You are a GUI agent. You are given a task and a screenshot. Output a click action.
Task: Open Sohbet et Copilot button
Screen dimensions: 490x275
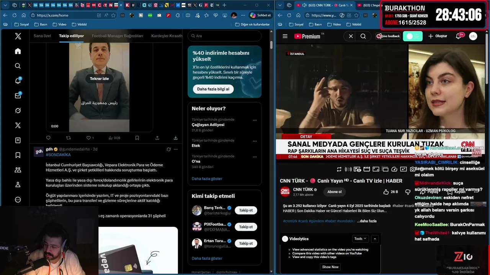[260, 15]
